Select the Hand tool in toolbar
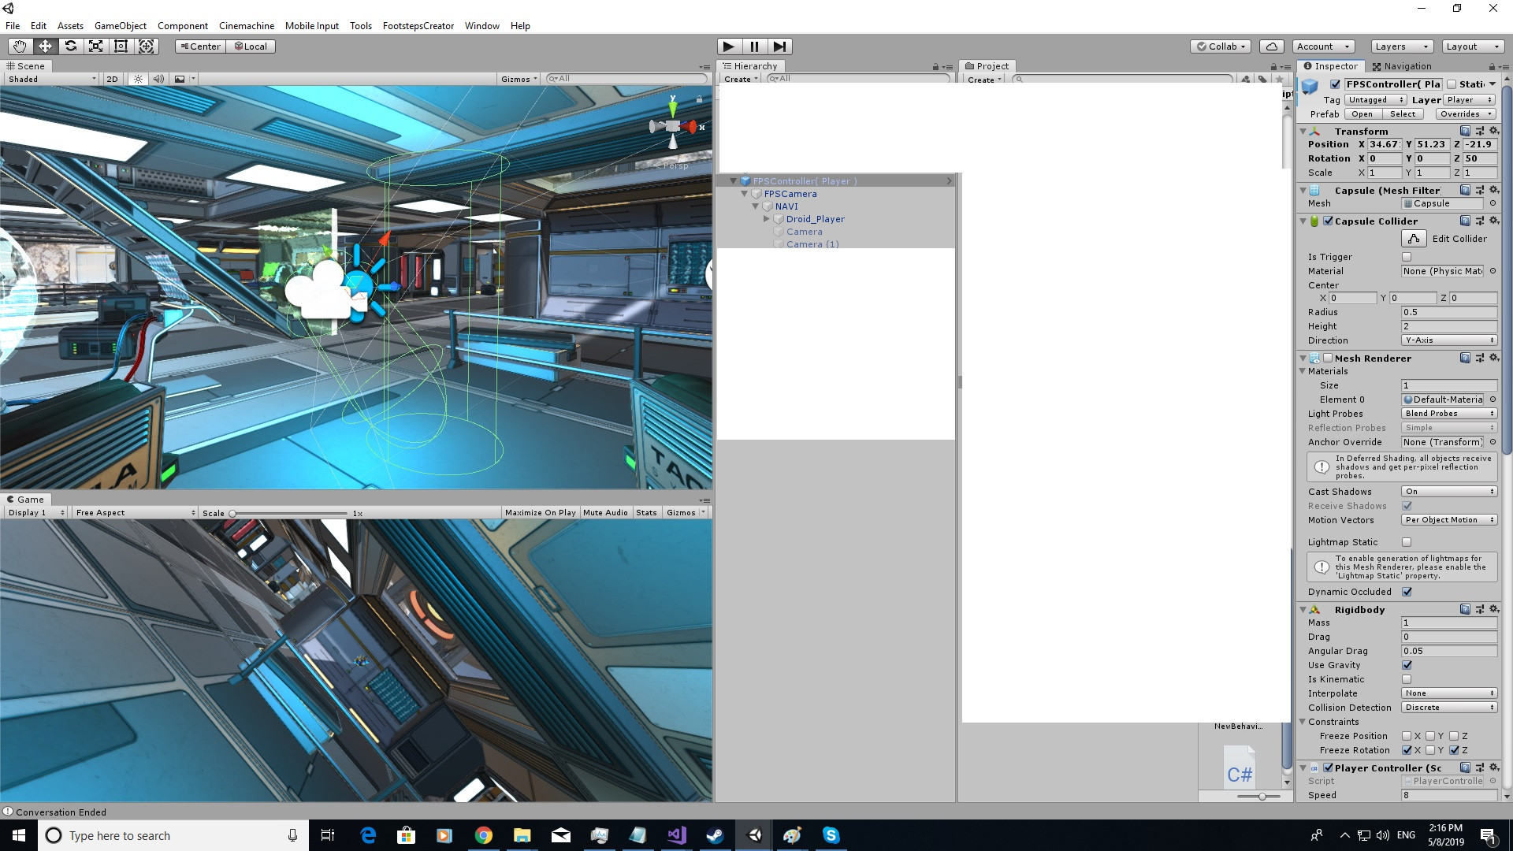 (20, 46)
